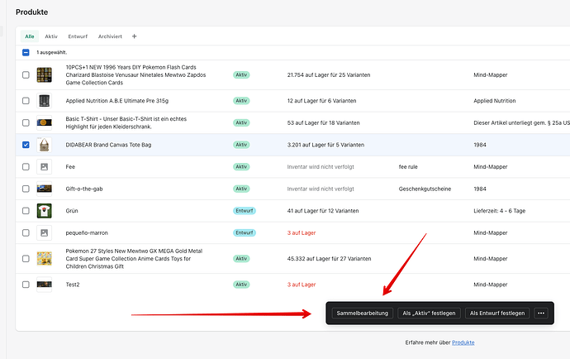
Task: Toggle the select-all header checkbox
Action: pos(26,52)
